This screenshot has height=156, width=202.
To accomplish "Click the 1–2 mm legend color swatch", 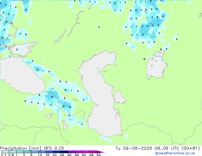I will (20, 152).
